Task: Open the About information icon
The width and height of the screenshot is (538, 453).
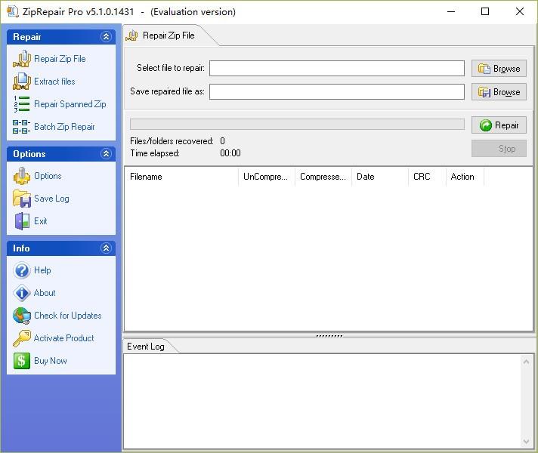Action: pyautogui.click(x=21, y=293)
